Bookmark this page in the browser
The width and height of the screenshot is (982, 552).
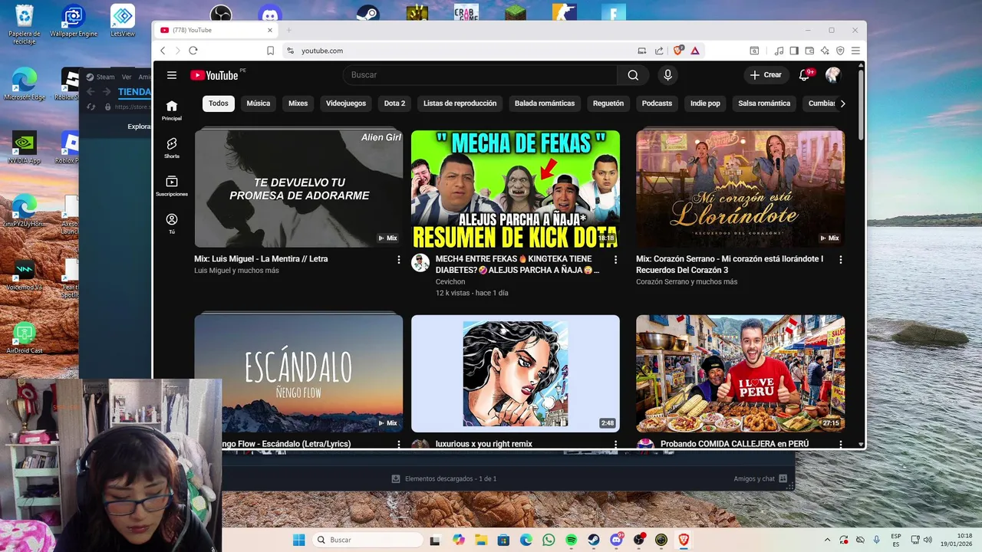pyautogui.click(x=270, y=51)
